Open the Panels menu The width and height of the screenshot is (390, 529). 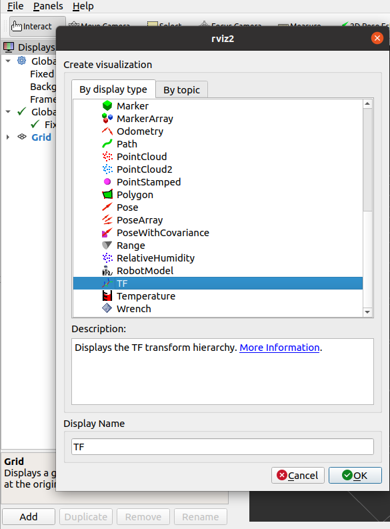pyautogui.click(x=48, y=6)
